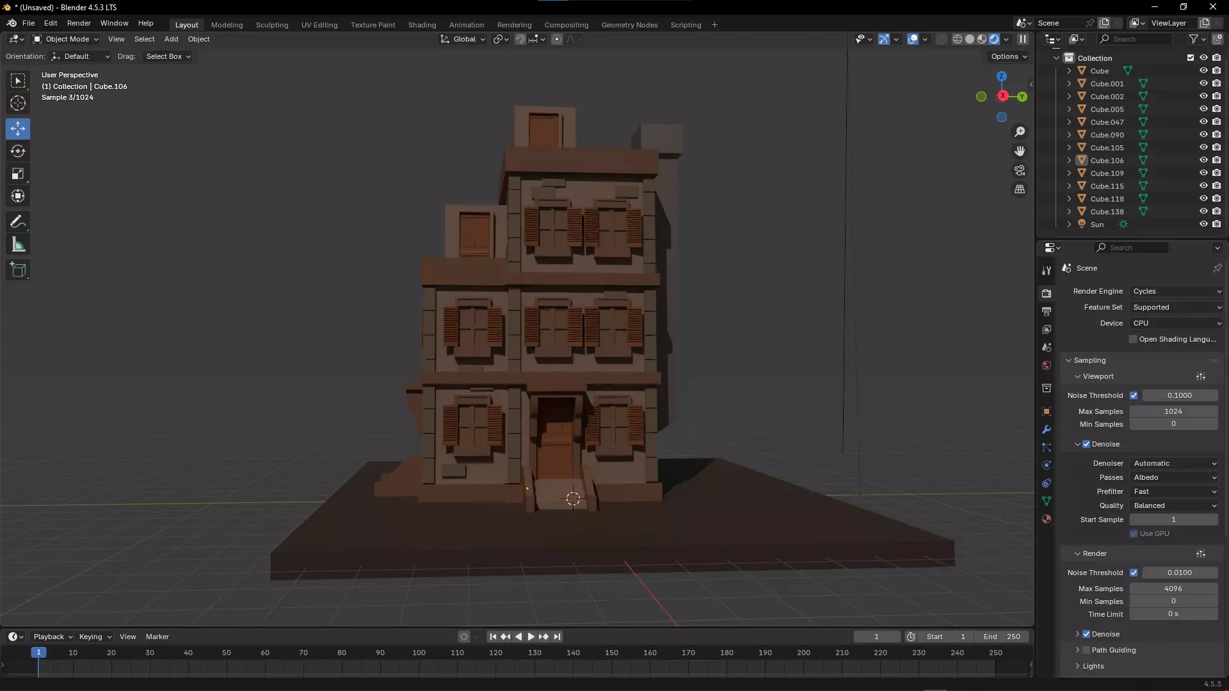Toggle Viewport Noise Threshold checkbox
Viewport: 1229px width, 691px height.
(1134, 395)
